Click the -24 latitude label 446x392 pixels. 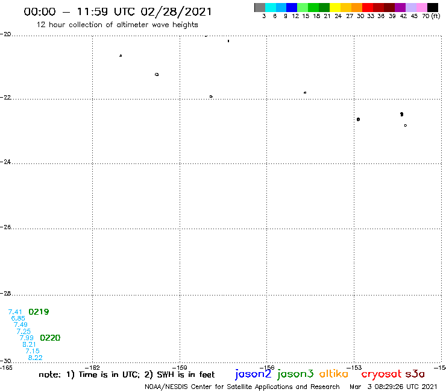[5, 162]
